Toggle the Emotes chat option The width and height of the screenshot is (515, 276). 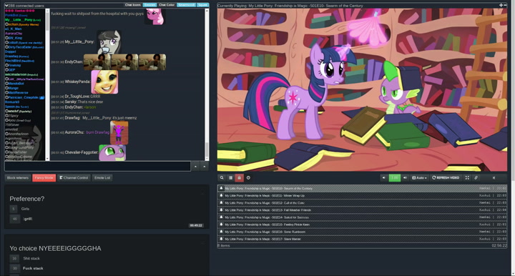point(149,5)
